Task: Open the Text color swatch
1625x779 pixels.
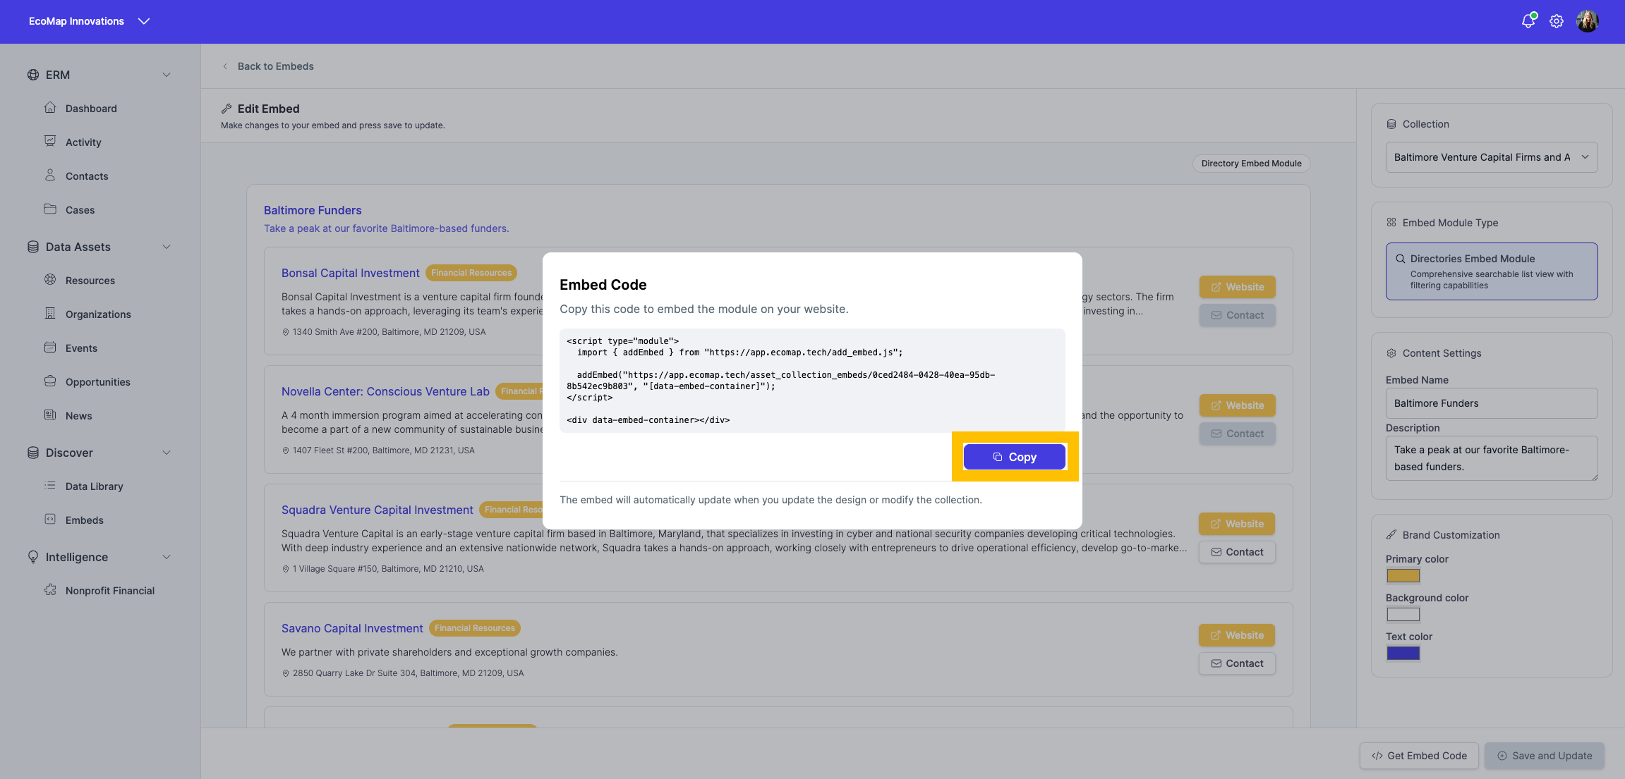Action: (1403, 654)
